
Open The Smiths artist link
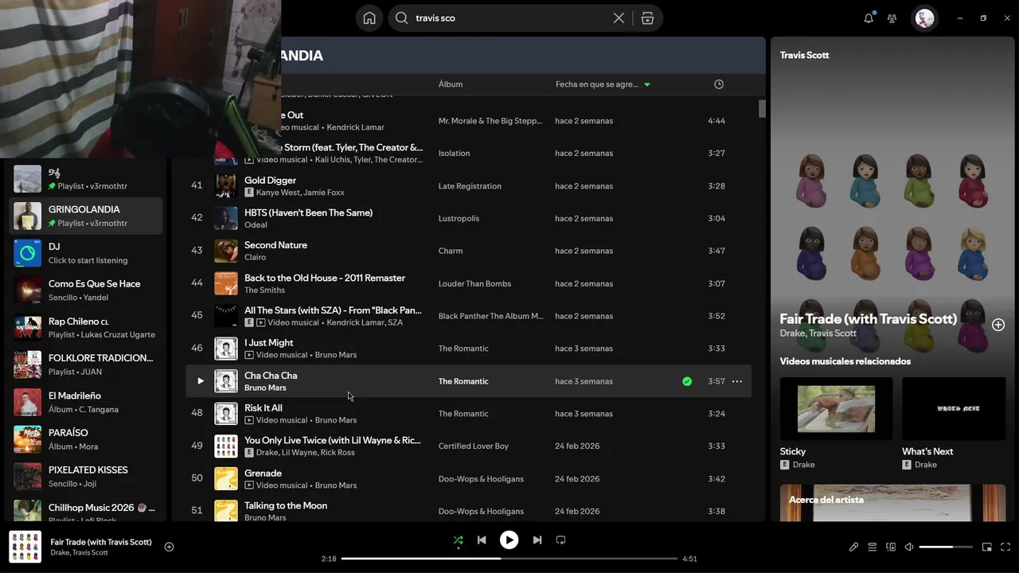tap(264, 290)
